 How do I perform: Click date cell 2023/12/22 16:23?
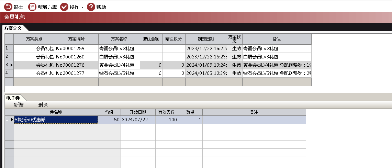click(206, 57)
